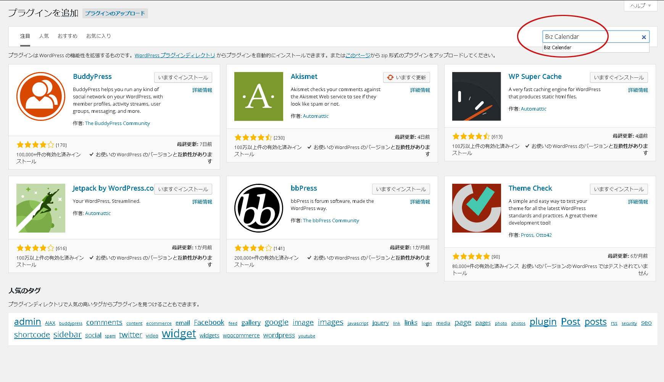The width and height of the screenshot is (664, 382).
Task: Install bbPress with いますぐインストール
Action: click(401, 189)
